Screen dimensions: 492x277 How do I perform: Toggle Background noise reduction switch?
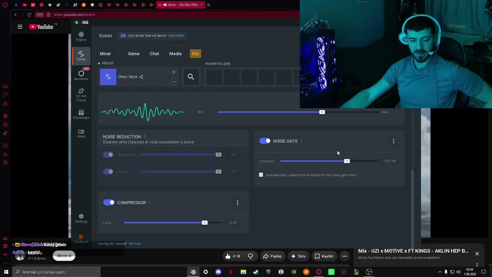coord(108,155)
